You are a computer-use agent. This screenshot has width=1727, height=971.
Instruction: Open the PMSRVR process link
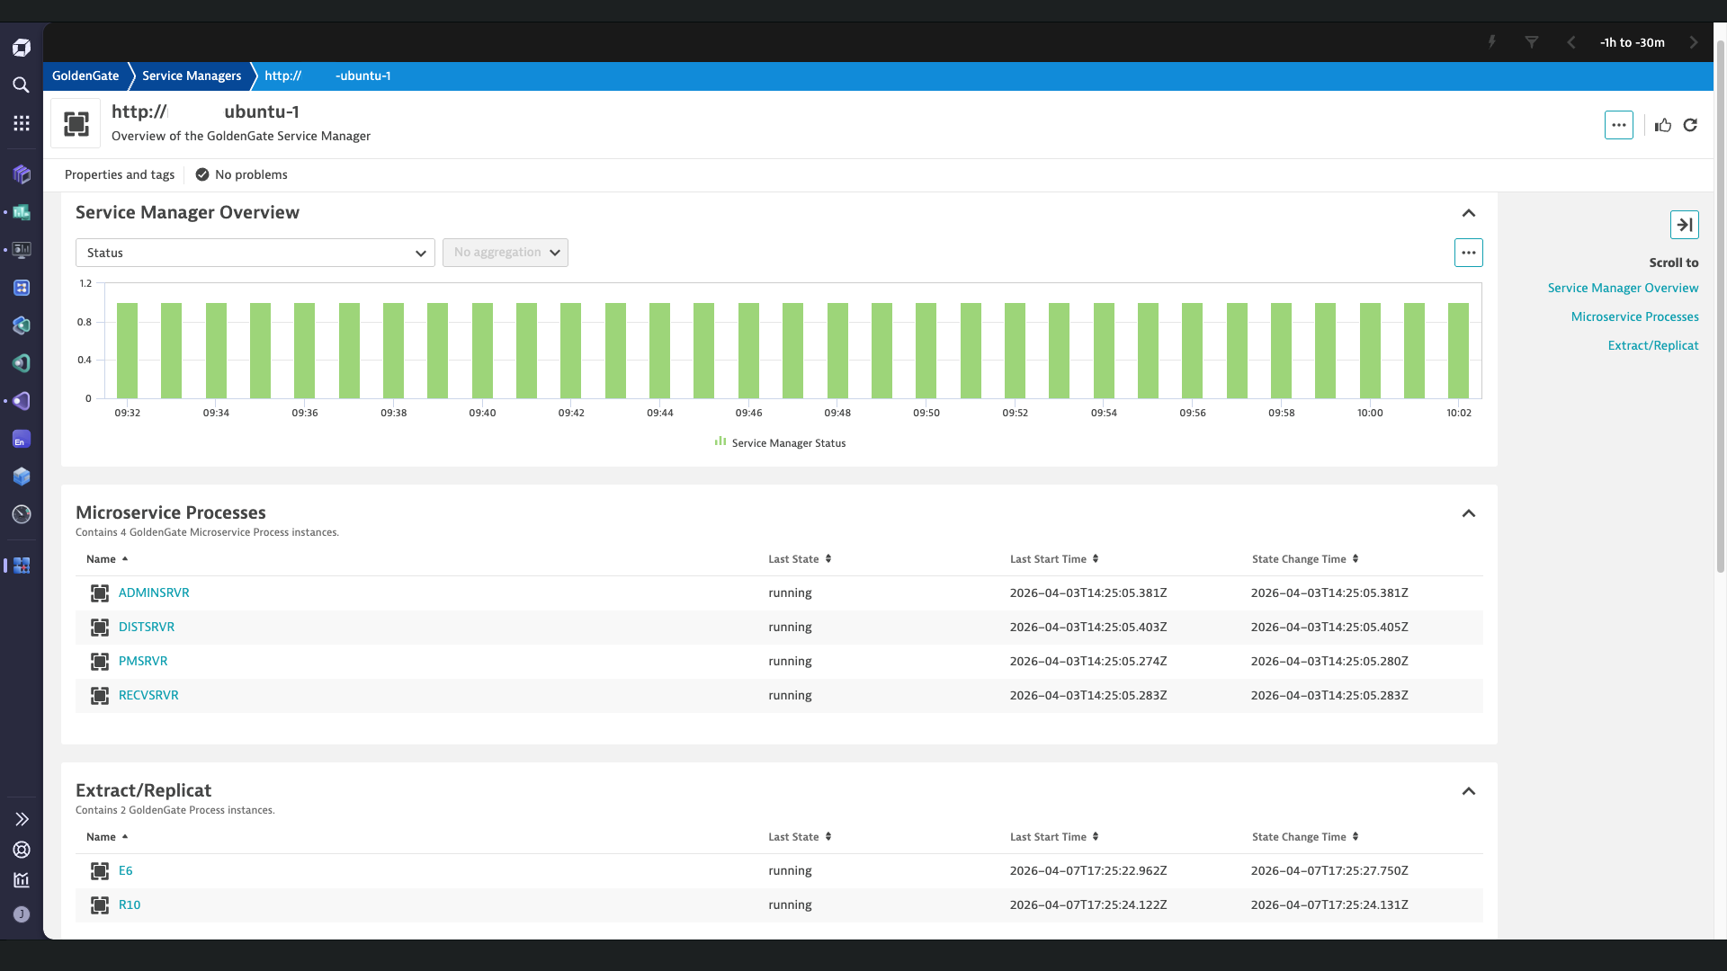[x=143, y=661]
